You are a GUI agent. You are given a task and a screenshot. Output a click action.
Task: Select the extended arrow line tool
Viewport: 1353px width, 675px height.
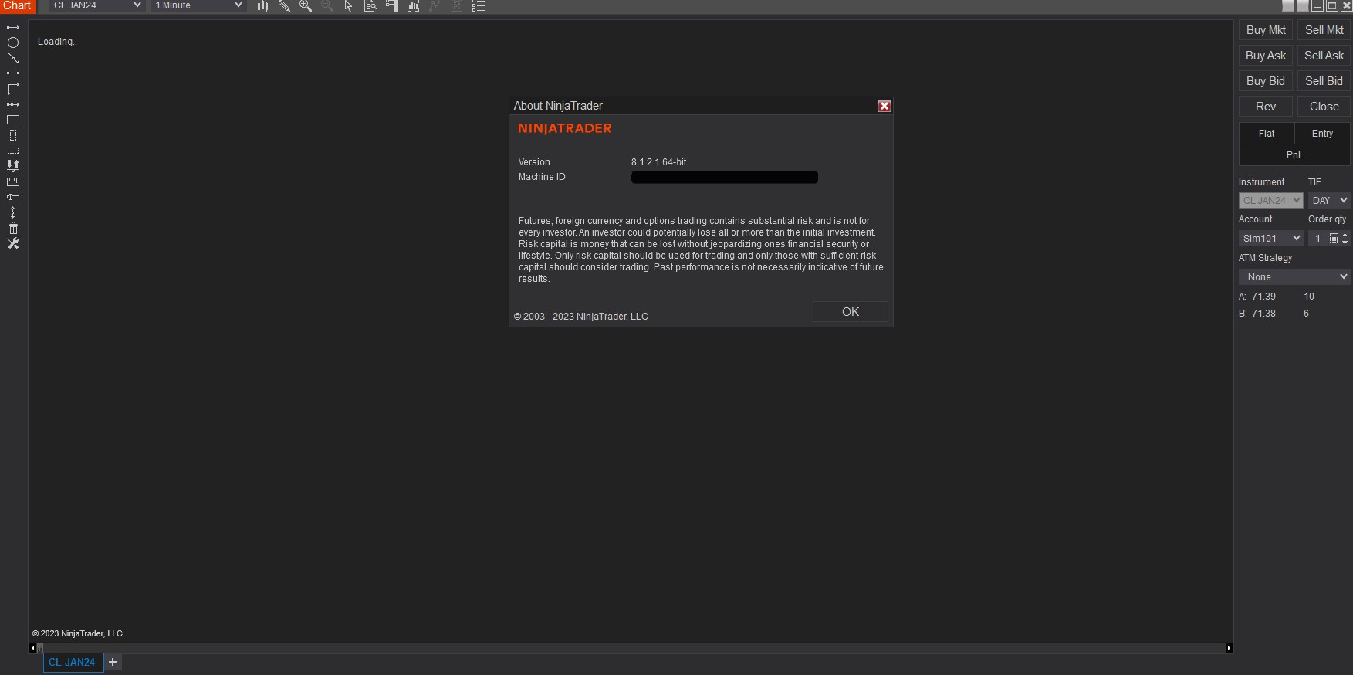(x=13, y=104)
